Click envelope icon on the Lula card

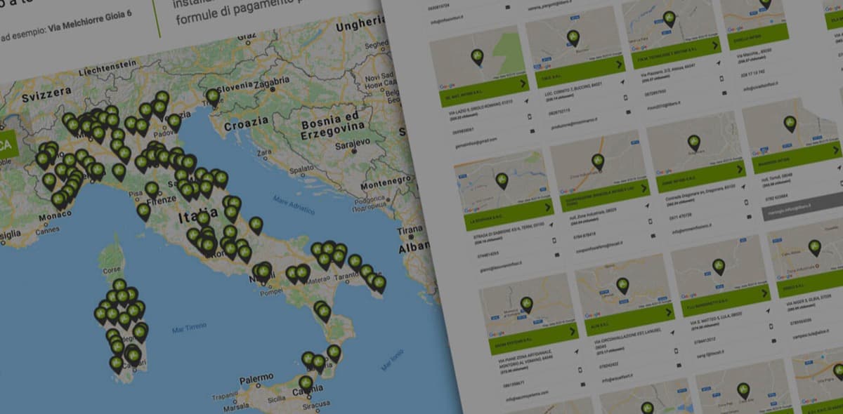[775, 342]
